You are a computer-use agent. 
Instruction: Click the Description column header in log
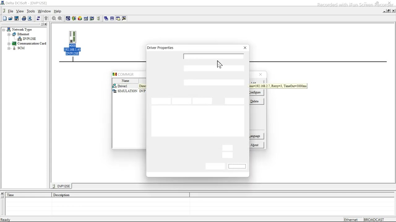pos(121,195)
